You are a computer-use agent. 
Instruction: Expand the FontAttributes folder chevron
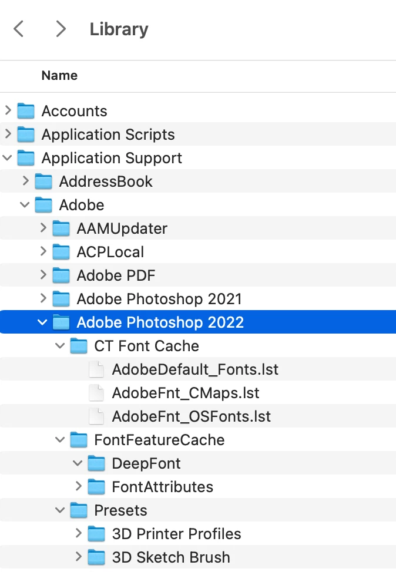coord(79,486)
